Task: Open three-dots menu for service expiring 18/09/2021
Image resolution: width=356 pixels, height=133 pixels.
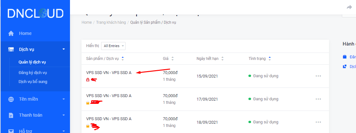Action: click(x=318, y=122)
